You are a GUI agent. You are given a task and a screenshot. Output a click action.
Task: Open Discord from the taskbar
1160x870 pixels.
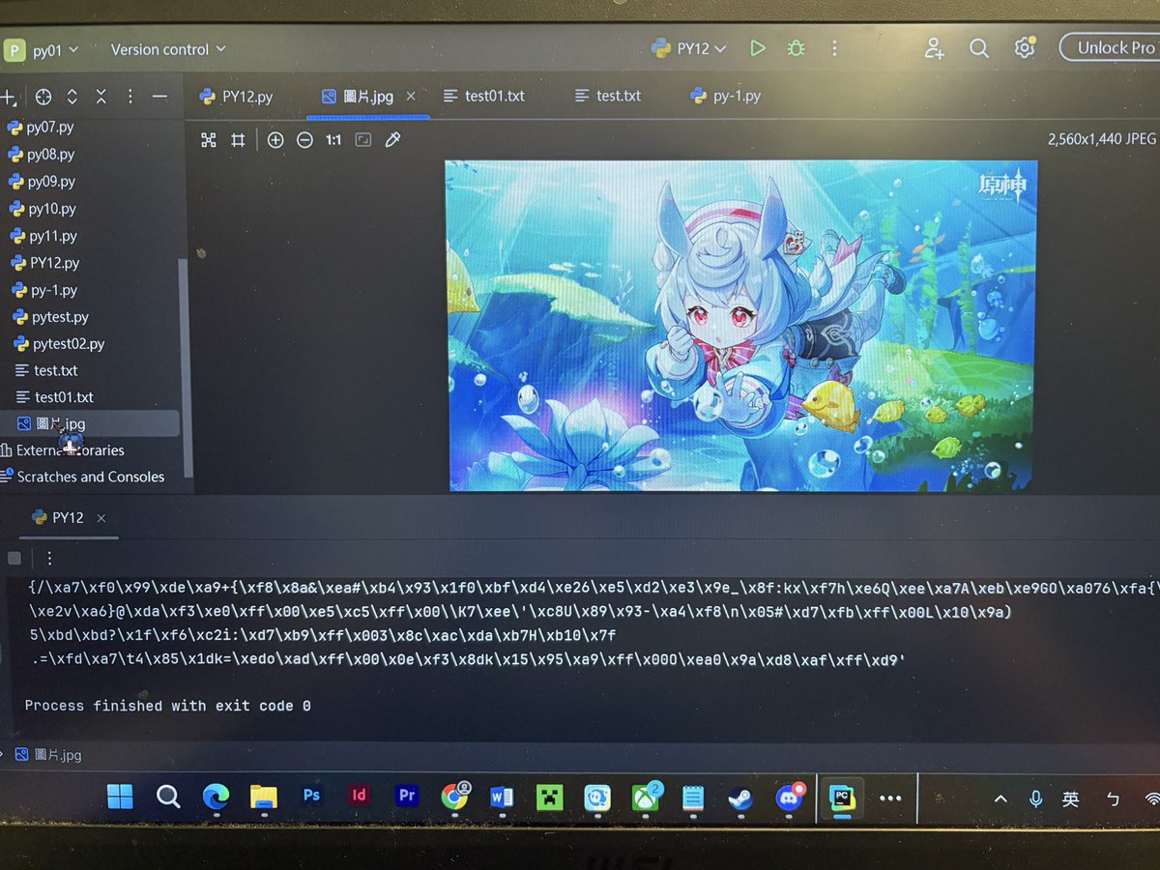point(789,797)
